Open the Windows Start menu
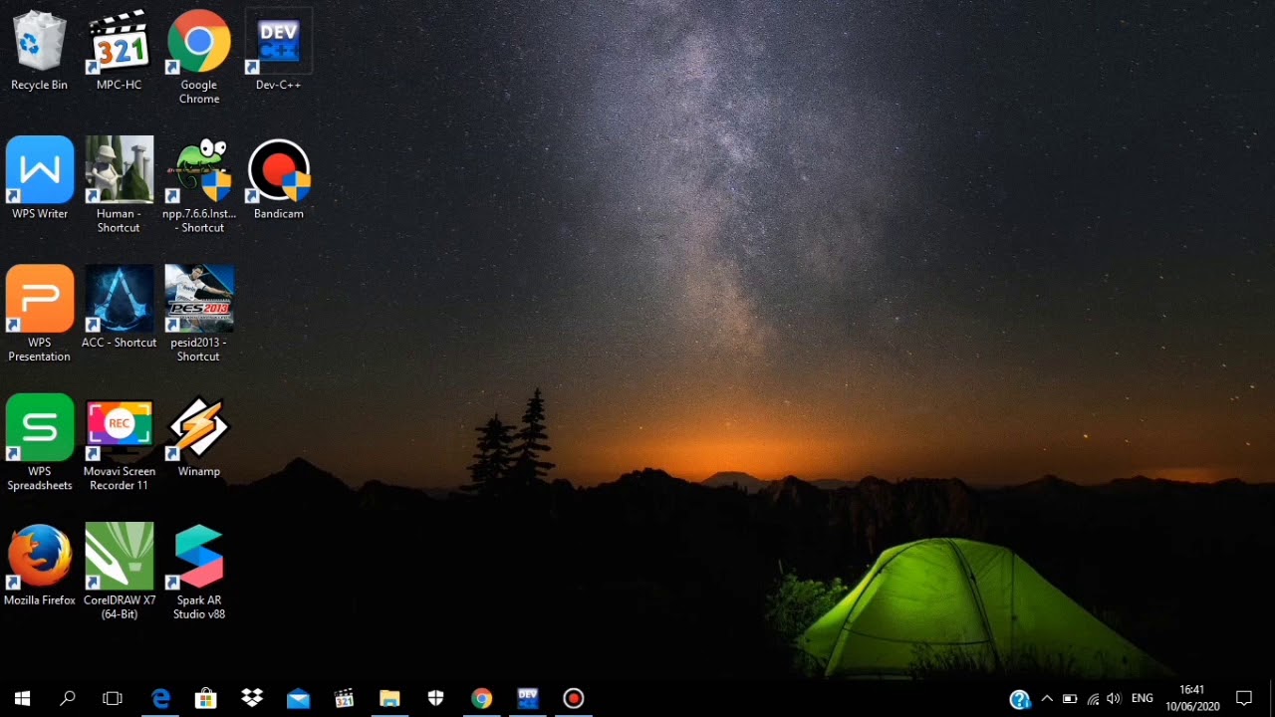 click(22, 698)
